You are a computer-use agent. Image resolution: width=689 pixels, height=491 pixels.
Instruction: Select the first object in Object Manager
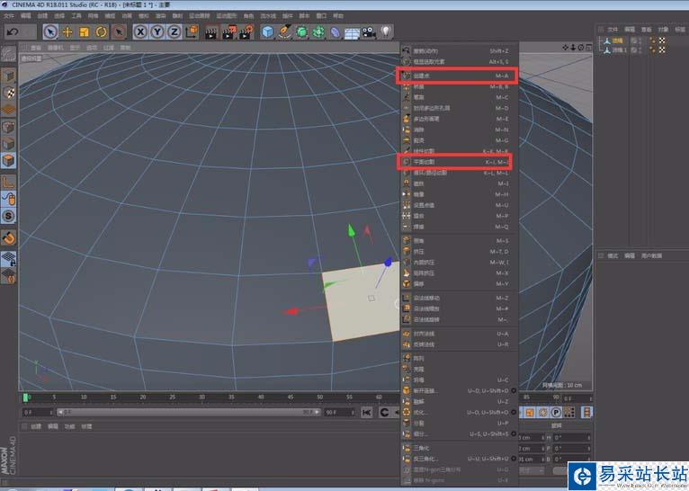click(618, 40)
